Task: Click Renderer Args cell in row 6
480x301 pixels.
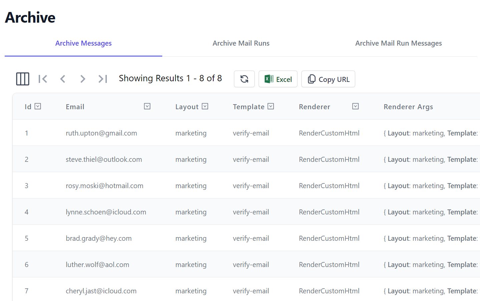Action: point(431,265)
